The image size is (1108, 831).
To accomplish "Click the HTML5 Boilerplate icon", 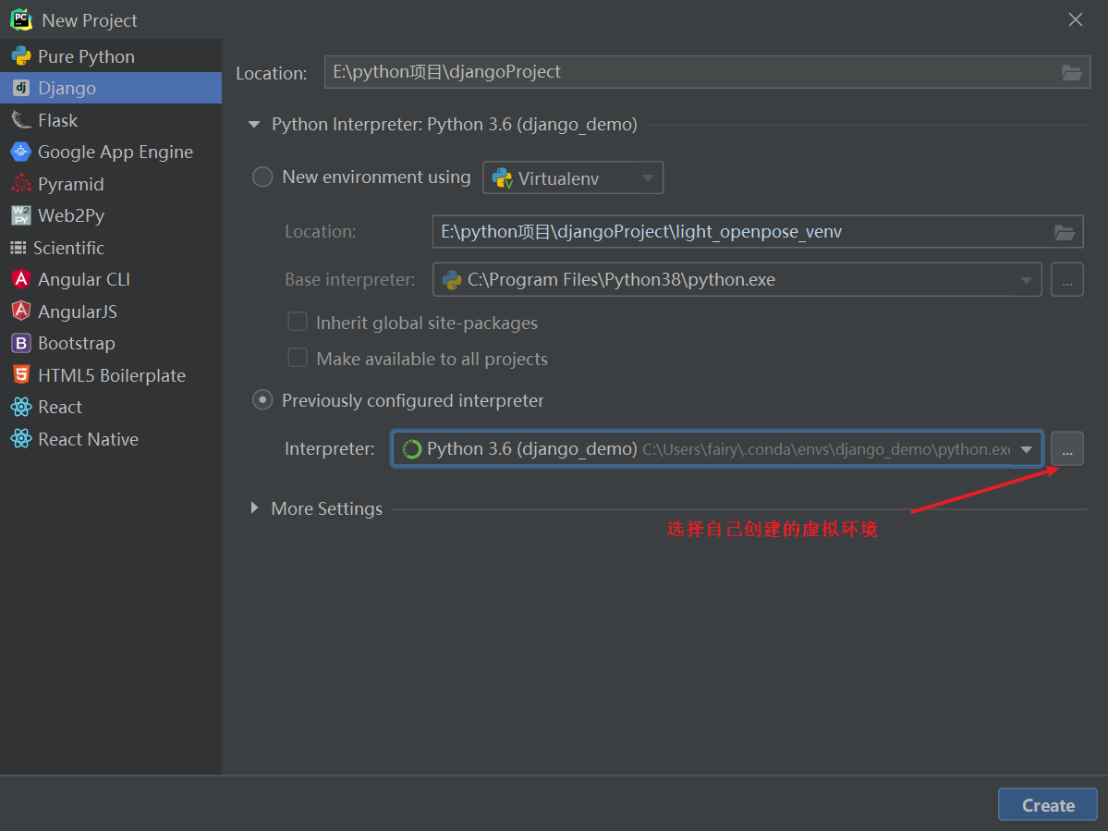I will pyautogui.click(x=20, y=375).
